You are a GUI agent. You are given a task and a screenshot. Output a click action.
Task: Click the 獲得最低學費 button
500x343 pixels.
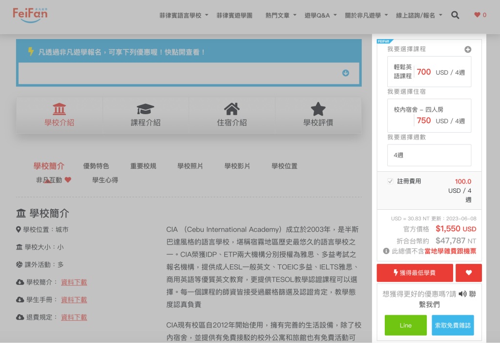click(415, 273)
